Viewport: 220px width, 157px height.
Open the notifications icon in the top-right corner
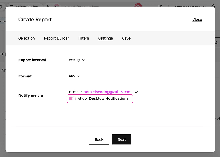213,6
